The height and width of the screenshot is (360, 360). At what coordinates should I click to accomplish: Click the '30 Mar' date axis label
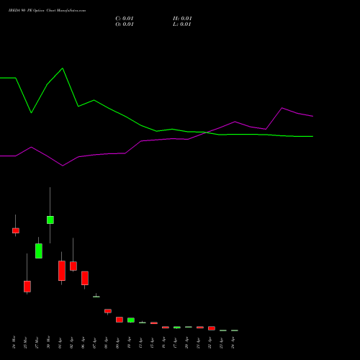pyautogui.click(x=48, y=342)
